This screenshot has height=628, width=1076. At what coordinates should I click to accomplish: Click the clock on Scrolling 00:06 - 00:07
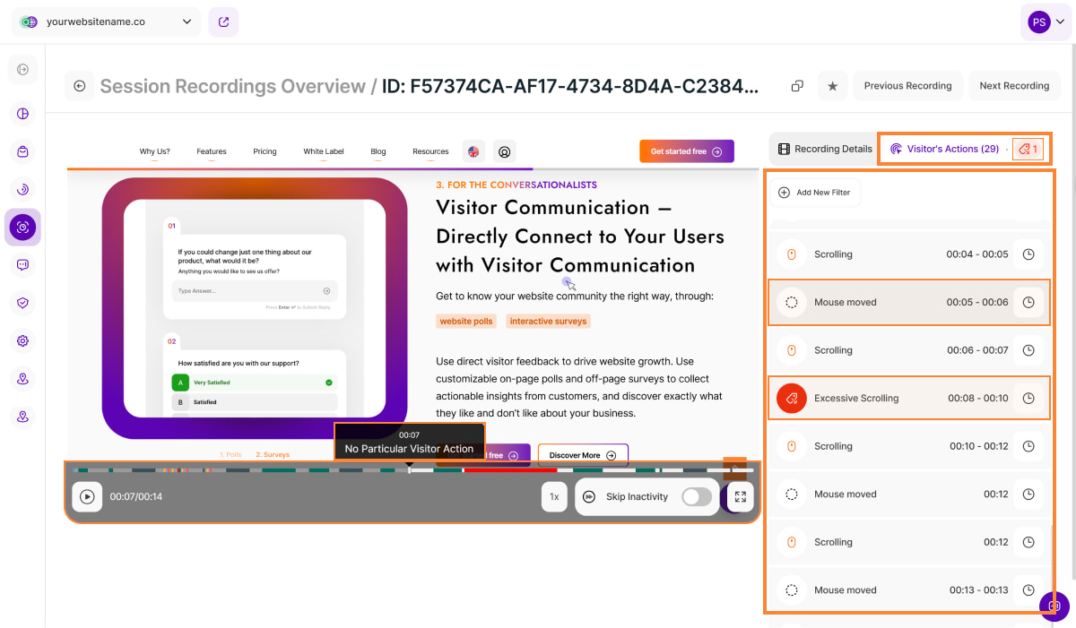click(1028, 350)
